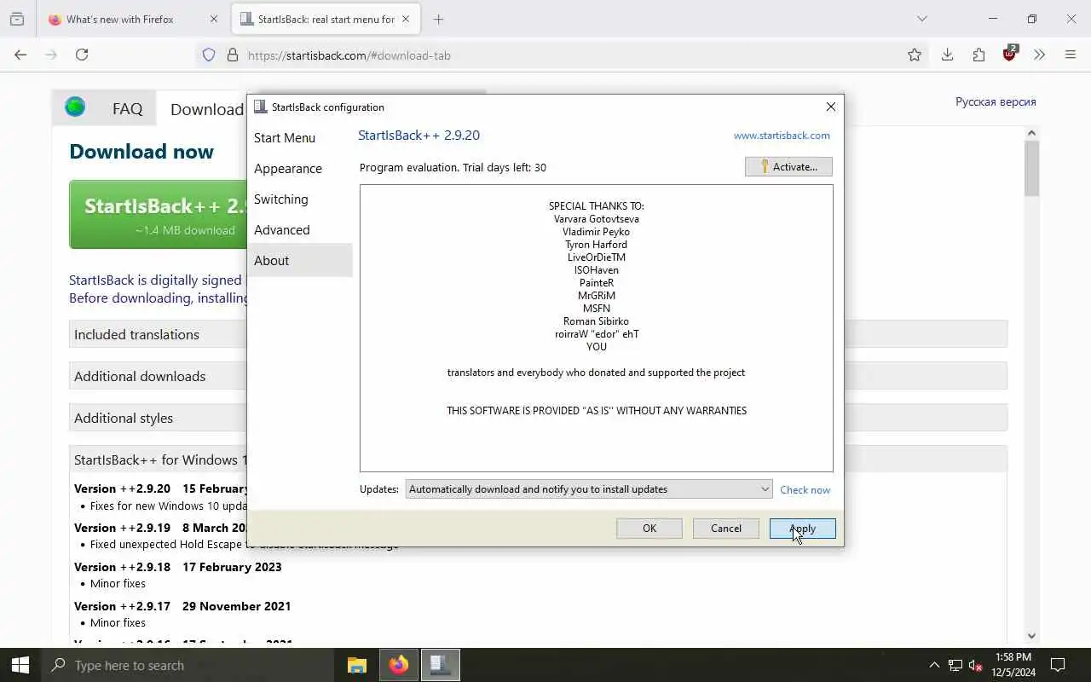1091x682 pixels.
Task: List all tabs dropdown arrow
Action: click(x=921, y=19)
